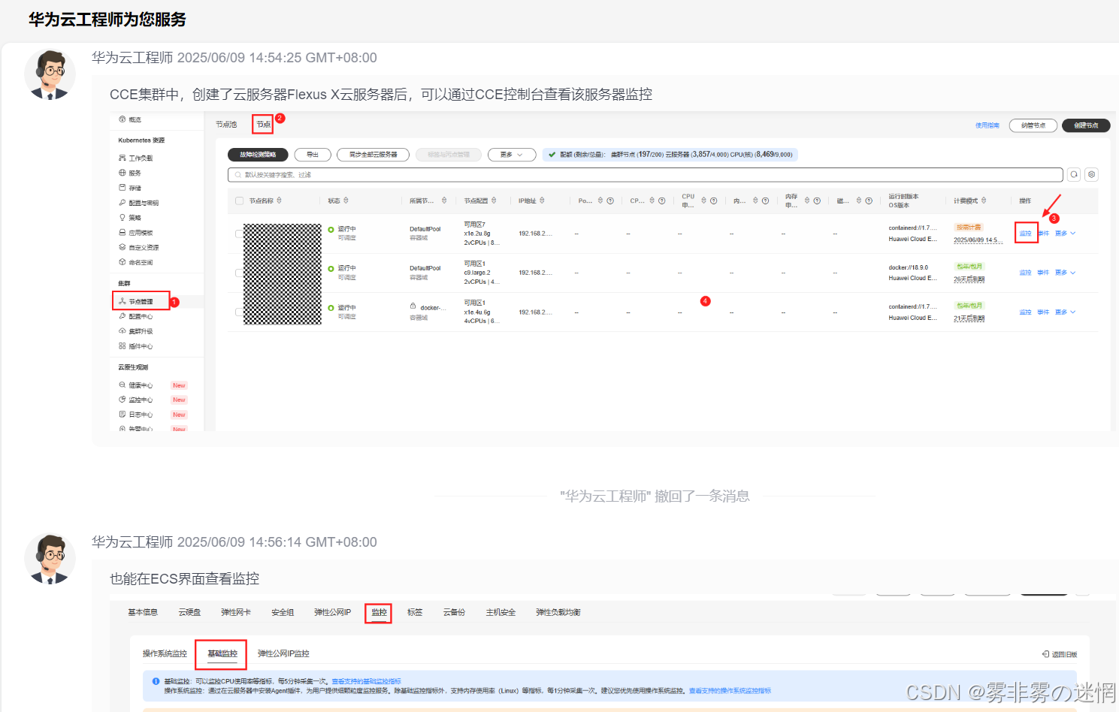
Task: Click the node keyword search field
Action: (645, 174)
